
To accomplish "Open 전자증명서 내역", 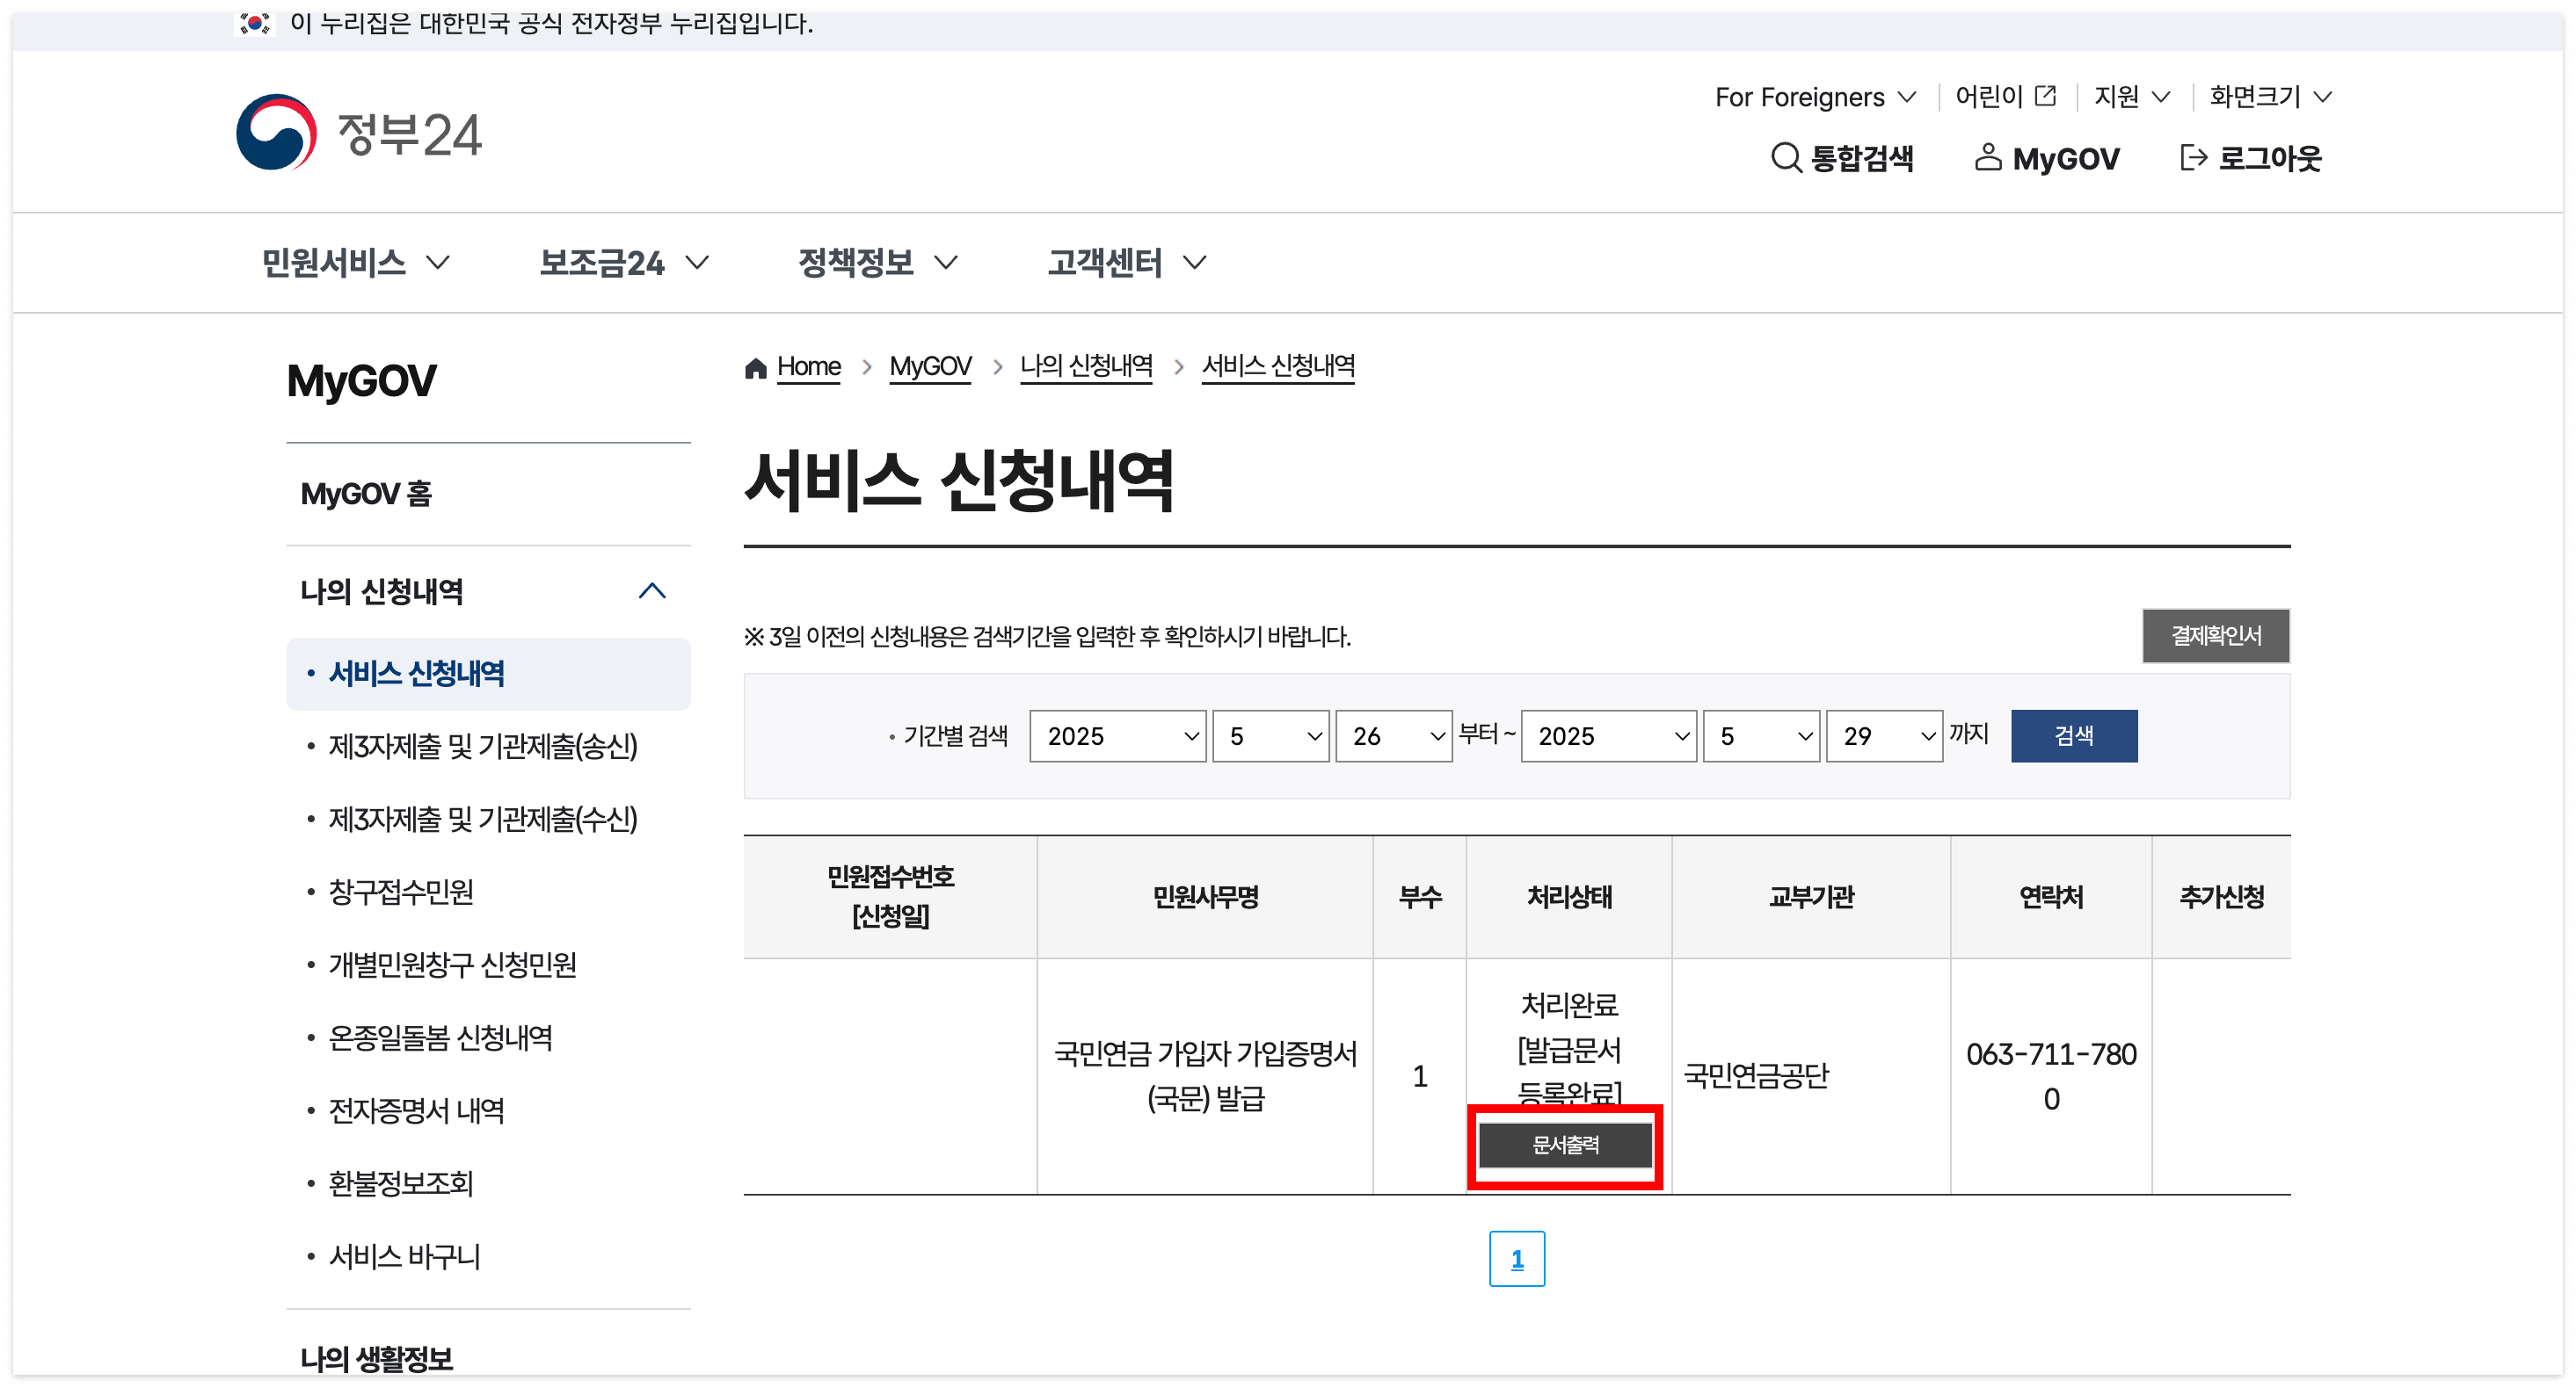I will coord(416,1111).
